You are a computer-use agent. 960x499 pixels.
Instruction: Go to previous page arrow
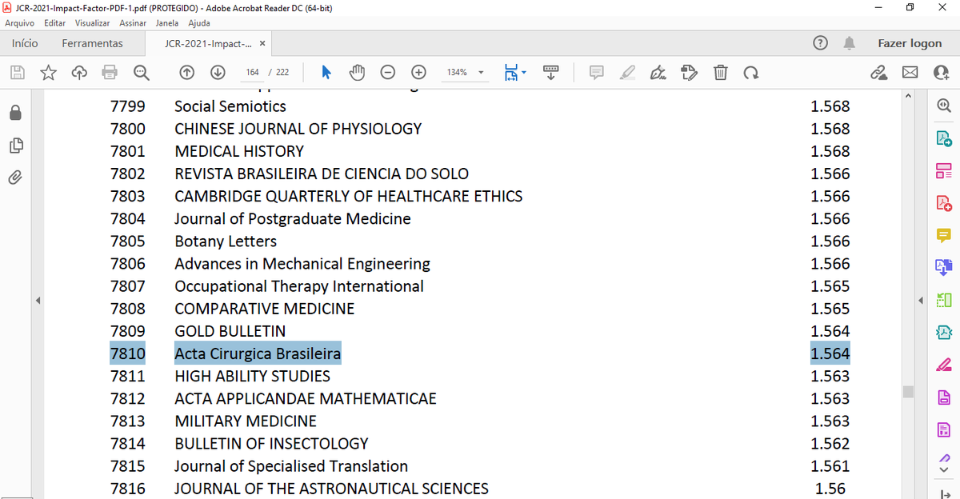(x=186, y=73)
